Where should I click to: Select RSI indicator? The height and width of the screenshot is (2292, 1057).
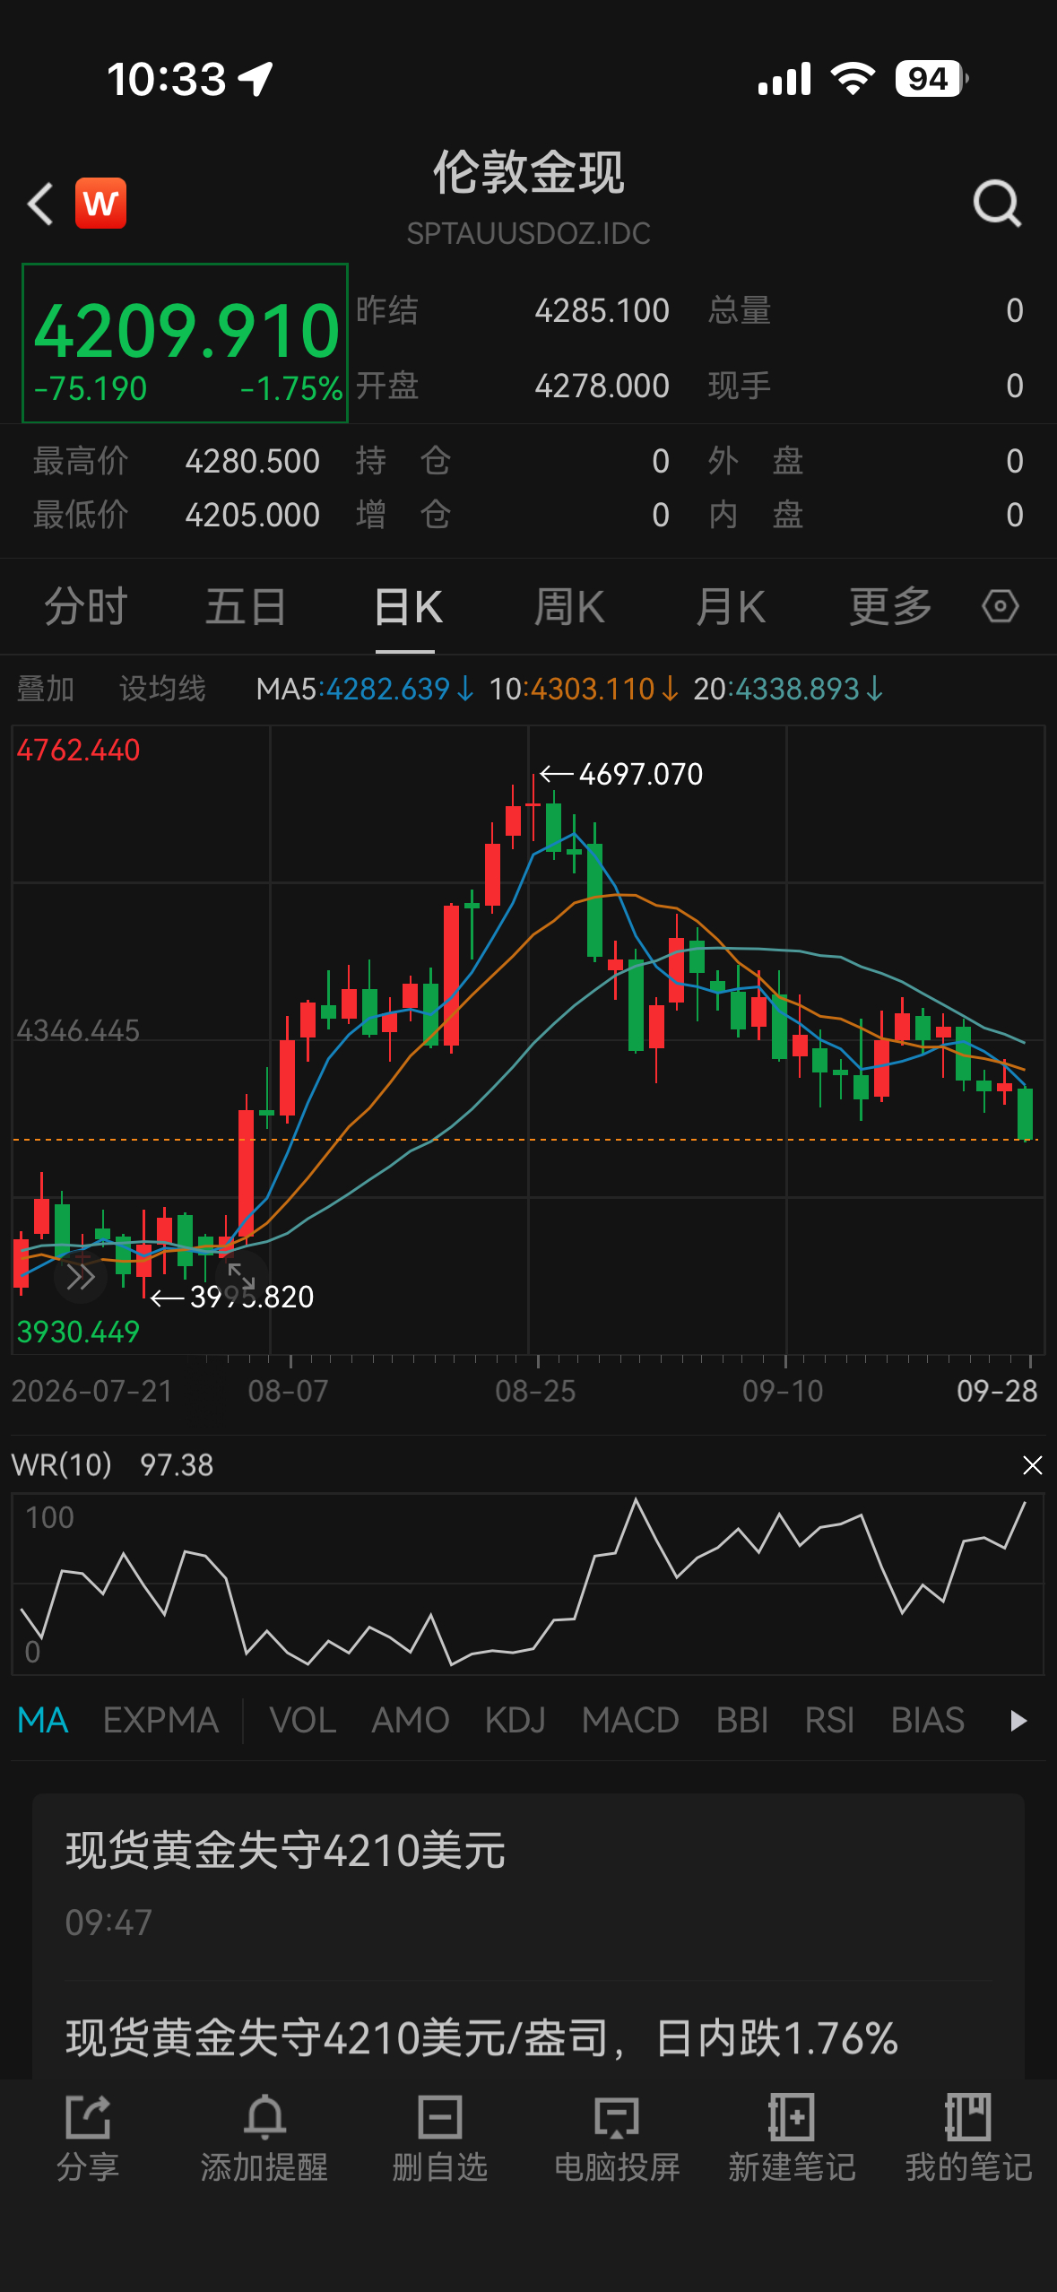click(x=829, y=1720)
